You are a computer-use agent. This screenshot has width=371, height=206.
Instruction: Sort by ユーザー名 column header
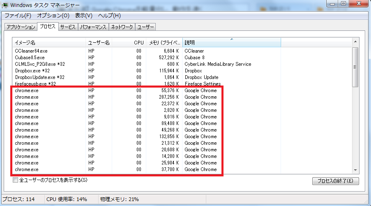coord(99,43)
